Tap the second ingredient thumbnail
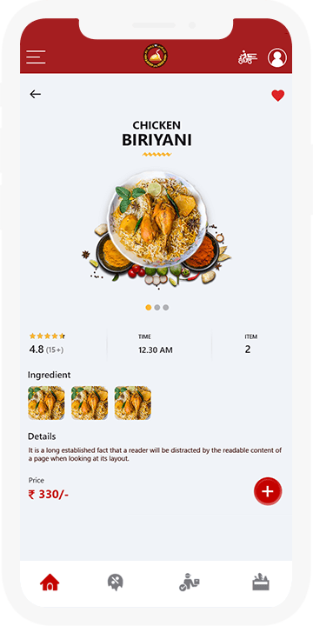 [x=90, y=403]
